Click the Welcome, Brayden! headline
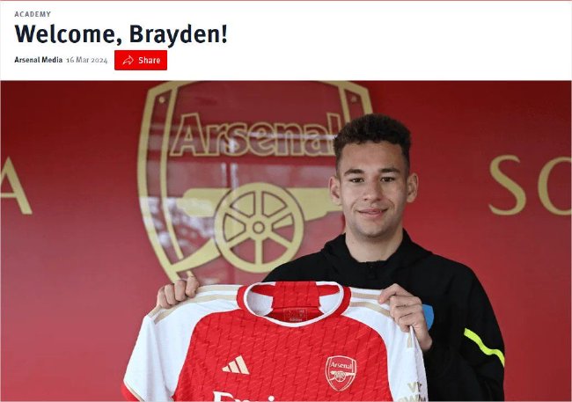The height and width of the screenshot is (402, 572). click(121, 34)
